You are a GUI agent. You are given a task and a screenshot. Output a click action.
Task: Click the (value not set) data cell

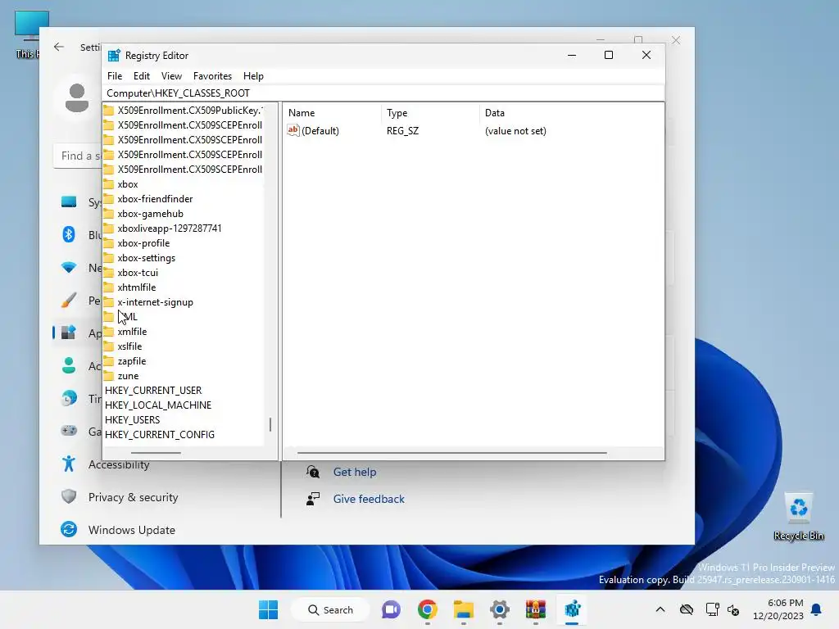[515, 131]
